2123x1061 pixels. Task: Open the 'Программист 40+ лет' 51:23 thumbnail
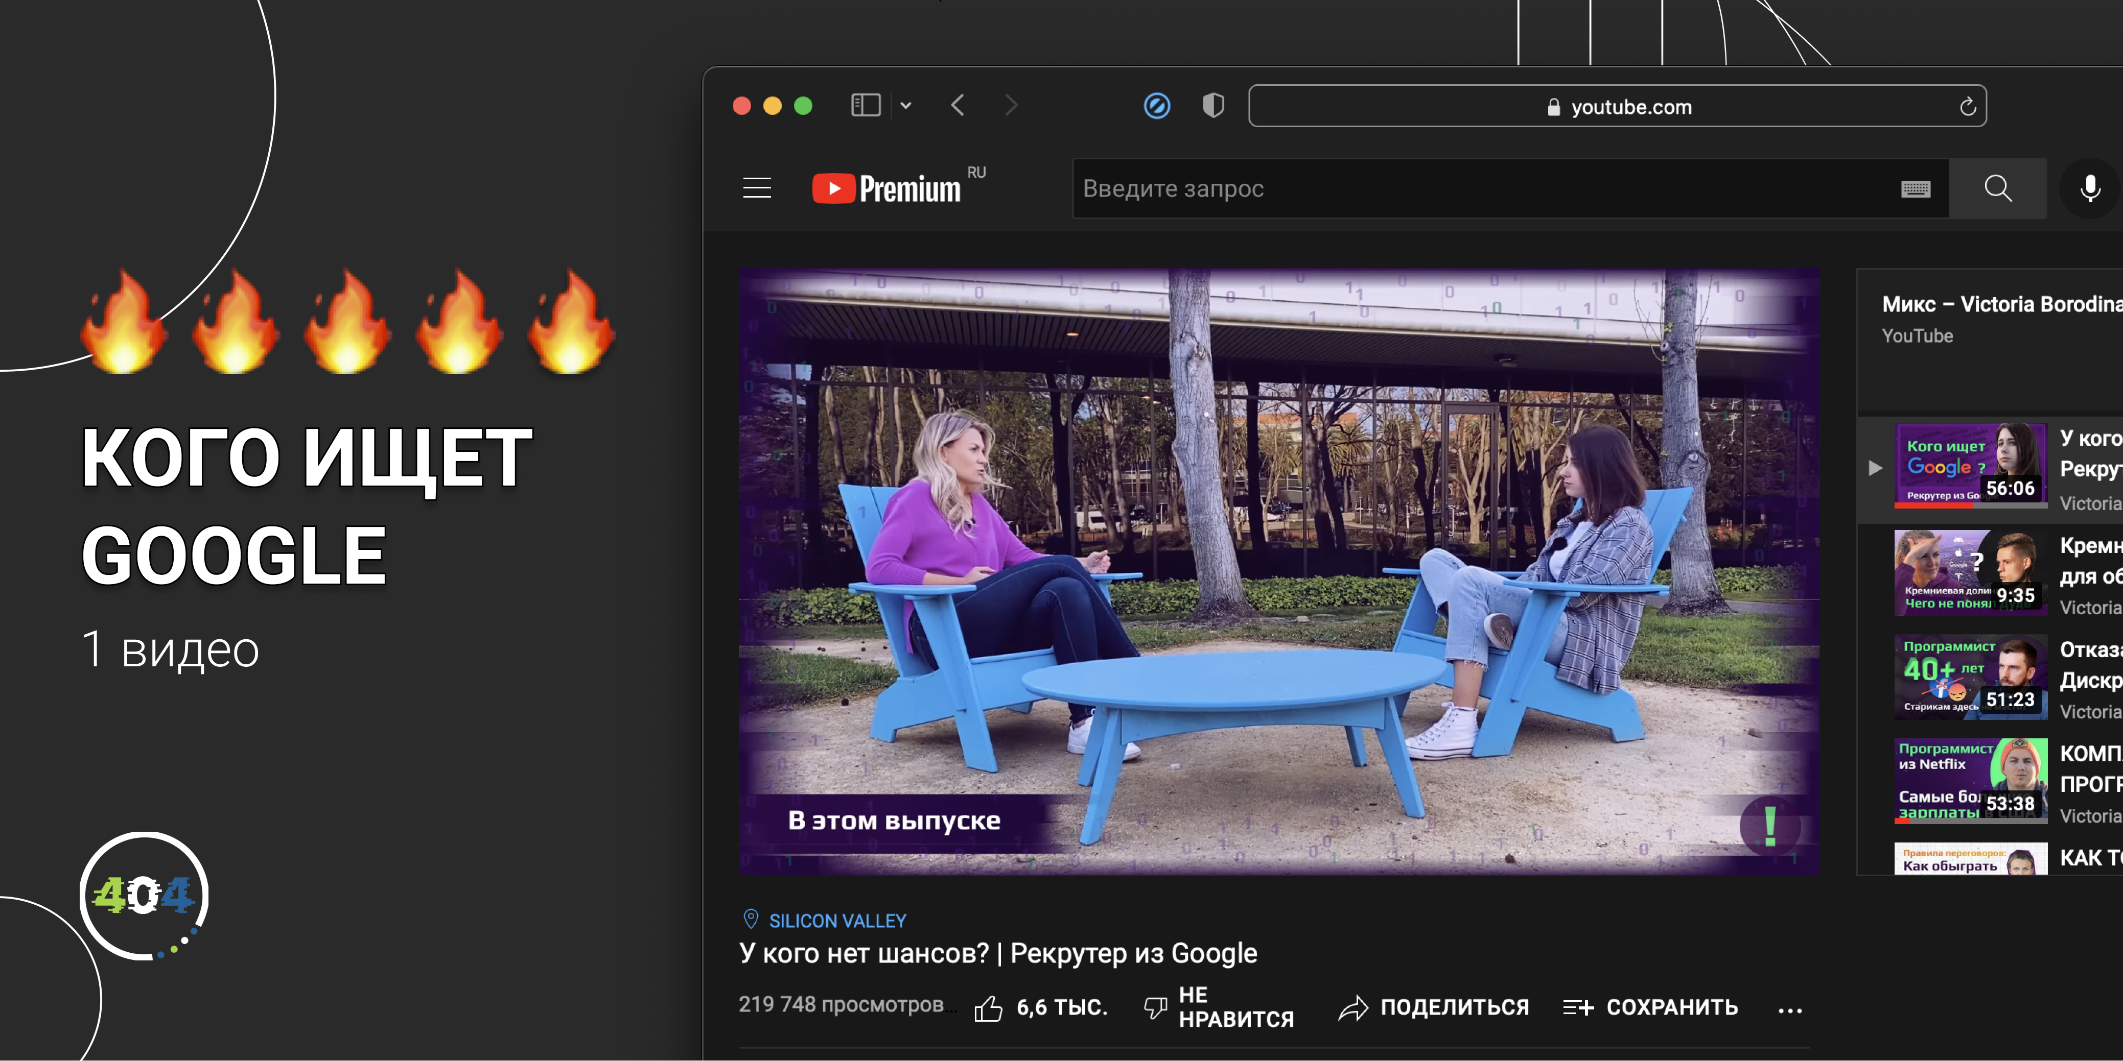pyautogui.click(x=1971, y=677)
